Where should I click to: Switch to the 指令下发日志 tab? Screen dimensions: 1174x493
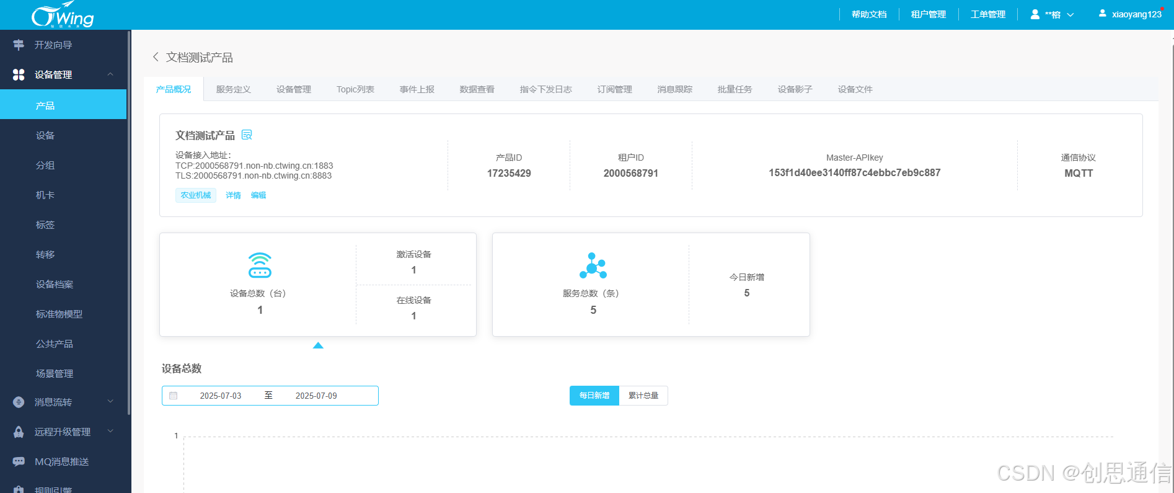click(546, 89)
